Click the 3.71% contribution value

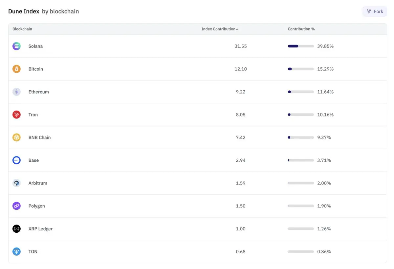point(324,160)
